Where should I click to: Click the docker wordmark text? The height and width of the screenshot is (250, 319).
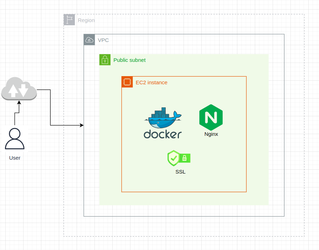click(163, 134)
